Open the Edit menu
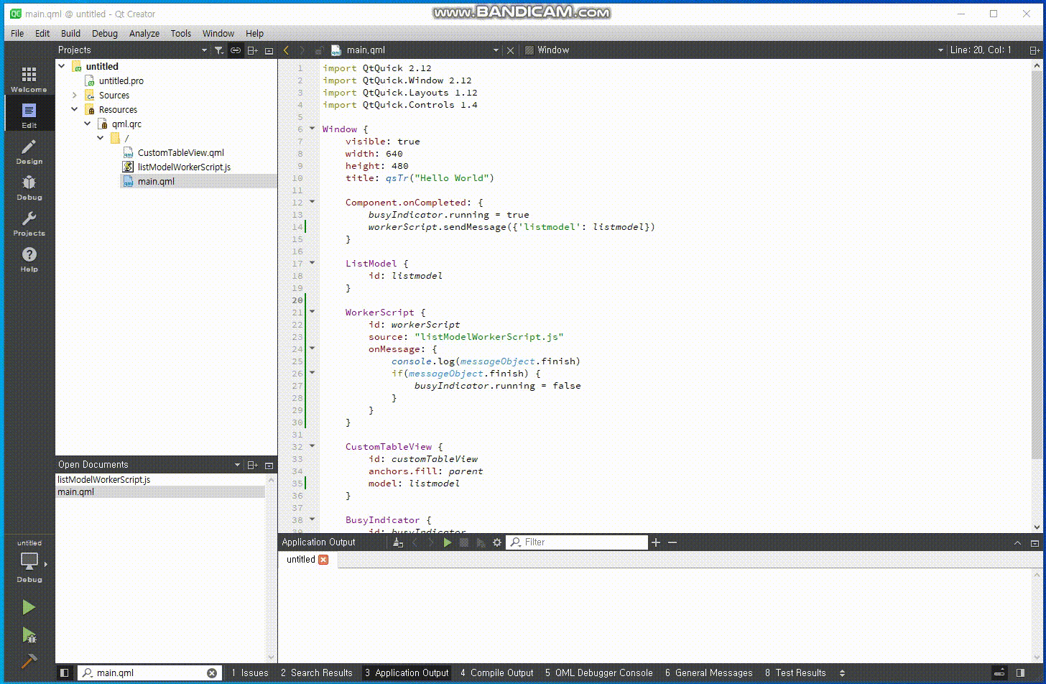Viewport: 1046px width, 684px height. pos(42,33)
